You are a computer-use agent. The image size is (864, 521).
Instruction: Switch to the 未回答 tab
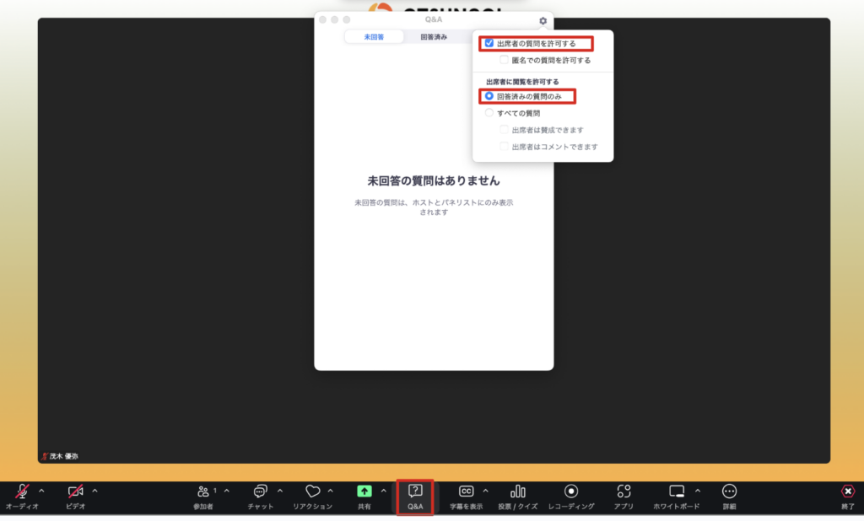[x=373, y=37]
